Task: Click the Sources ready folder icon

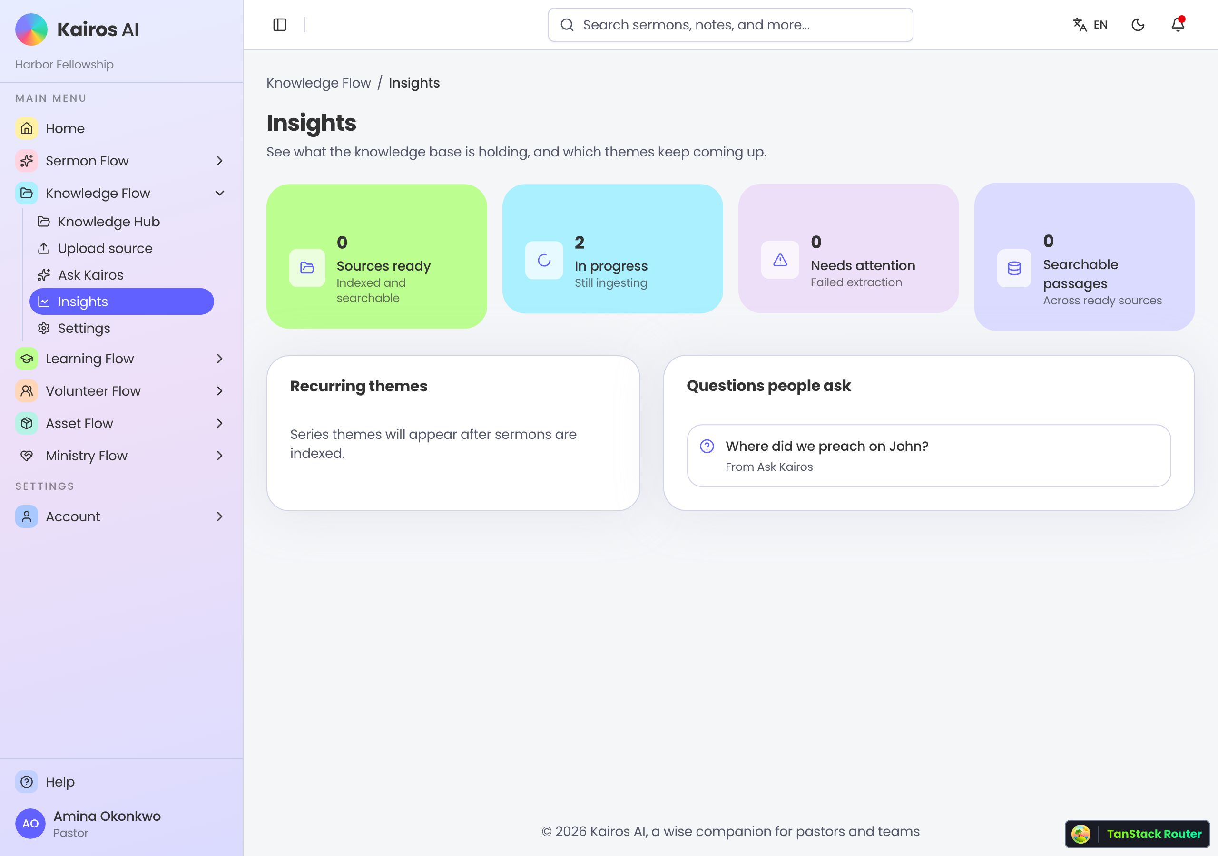Action: click(307, 268)
